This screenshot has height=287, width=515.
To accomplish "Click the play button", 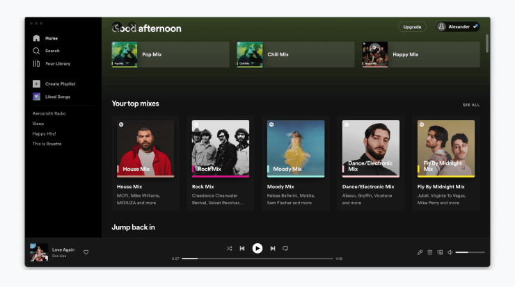I will click(257, 248).
